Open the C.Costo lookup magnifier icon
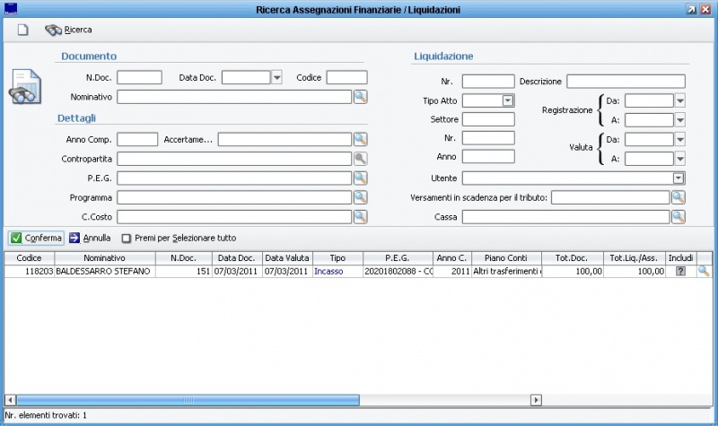 [360, 216]
